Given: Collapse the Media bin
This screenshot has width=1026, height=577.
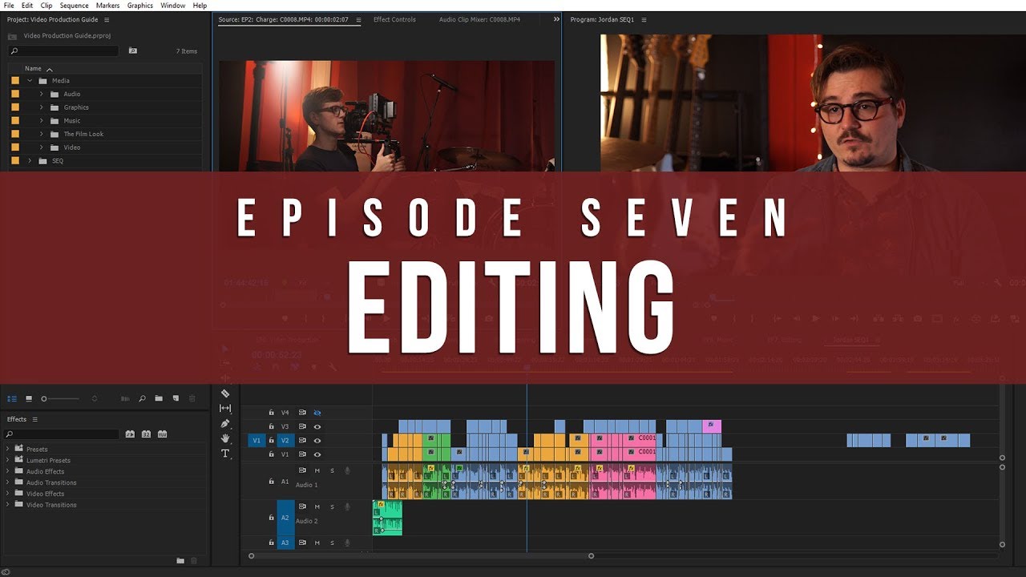Looking at the screenshot, I should (30, 80).
